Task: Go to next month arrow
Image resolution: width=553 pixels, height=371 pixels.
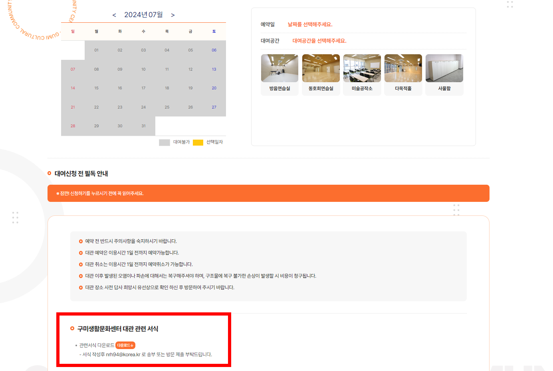Action: tap(173, 15)
